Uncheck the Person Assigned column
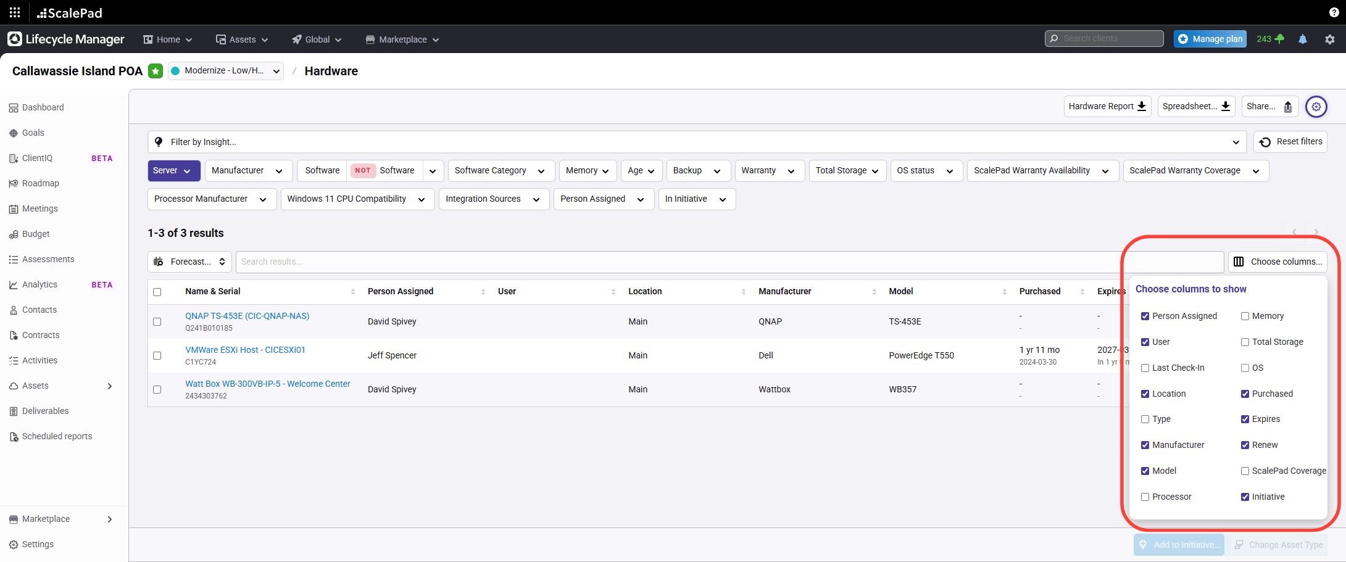 point(1145,316)
